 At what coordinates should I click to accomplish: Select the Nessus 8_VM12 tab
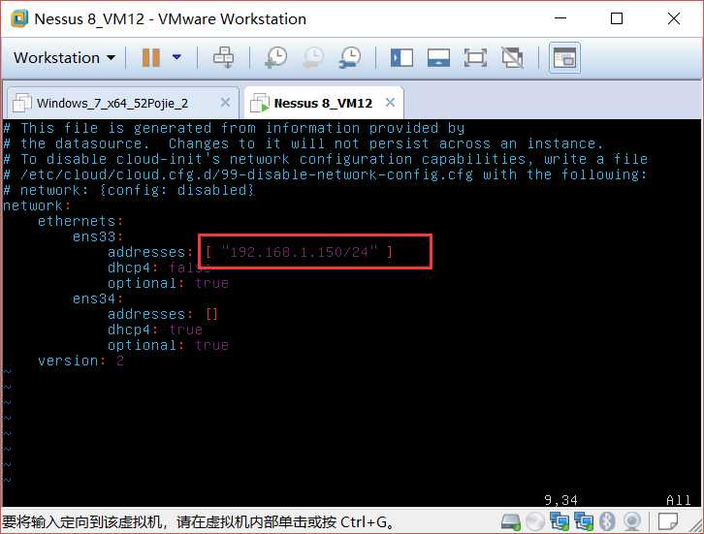(x=323, y=103)
